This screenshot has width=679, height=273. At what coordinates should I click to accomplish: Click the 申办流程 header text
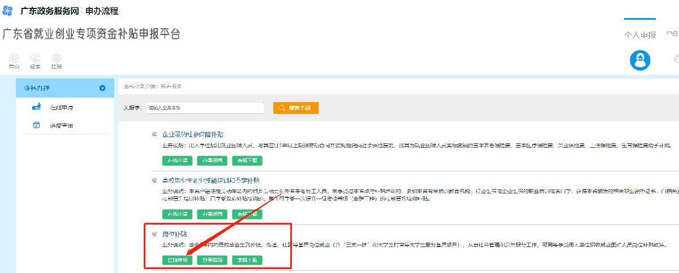pos(102,11)
